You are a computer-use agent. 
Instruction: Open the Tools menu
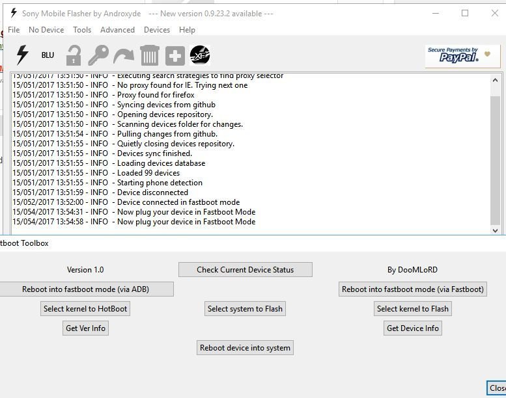[82, 30]
